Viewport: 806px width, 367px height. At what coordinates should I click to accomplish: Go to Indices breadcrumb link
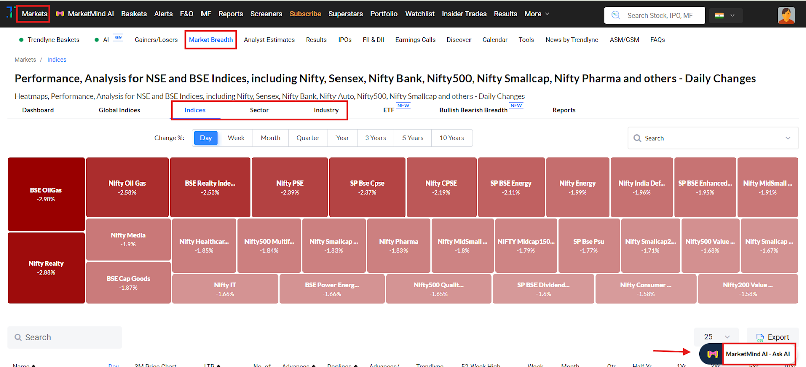pos(57,60)
